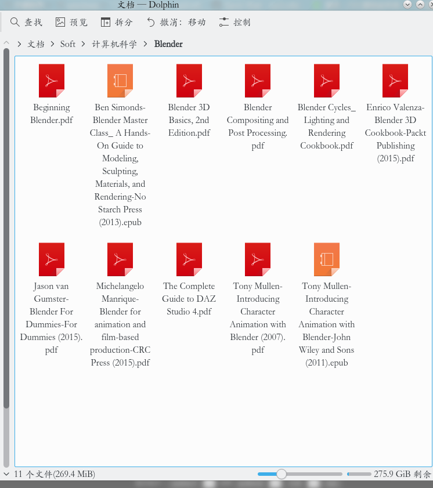Adjust the icon zoom slider handle
This screenshot has width=433, height=488.
coord(282,474)
